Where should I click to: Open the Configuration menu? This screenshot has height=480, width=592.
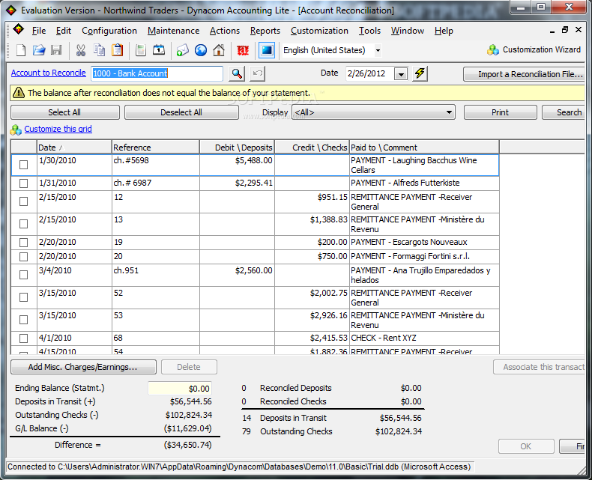tap(109, 31)
